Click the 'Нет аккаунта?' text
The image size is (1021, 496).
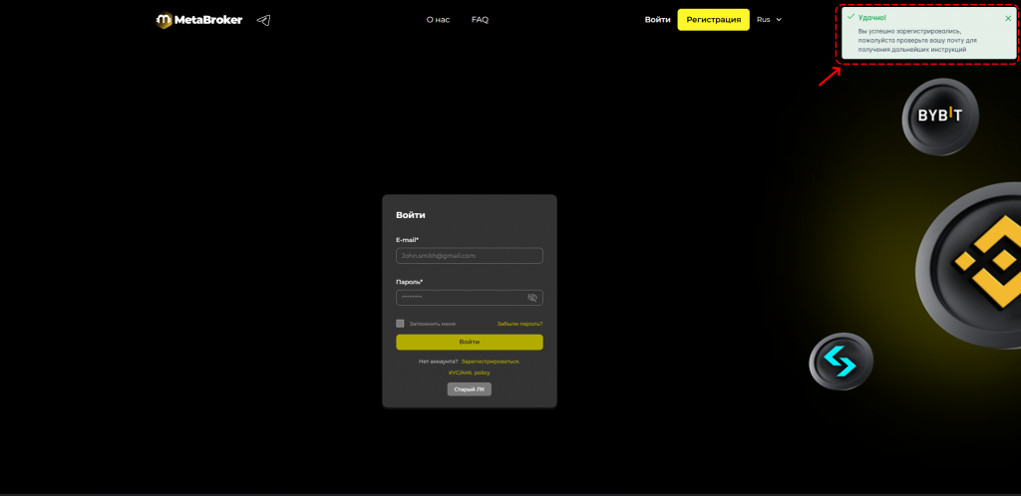click(439, 362)
